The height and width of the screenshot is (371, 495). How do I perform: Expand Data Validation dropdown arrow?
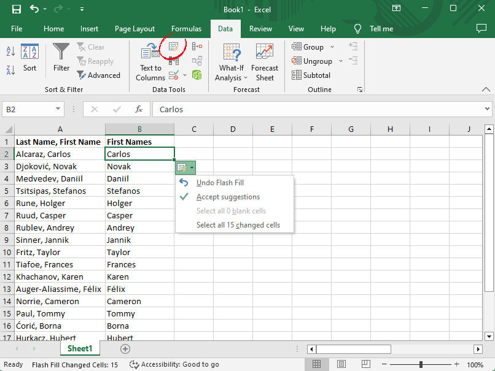[x=185, y=75]
